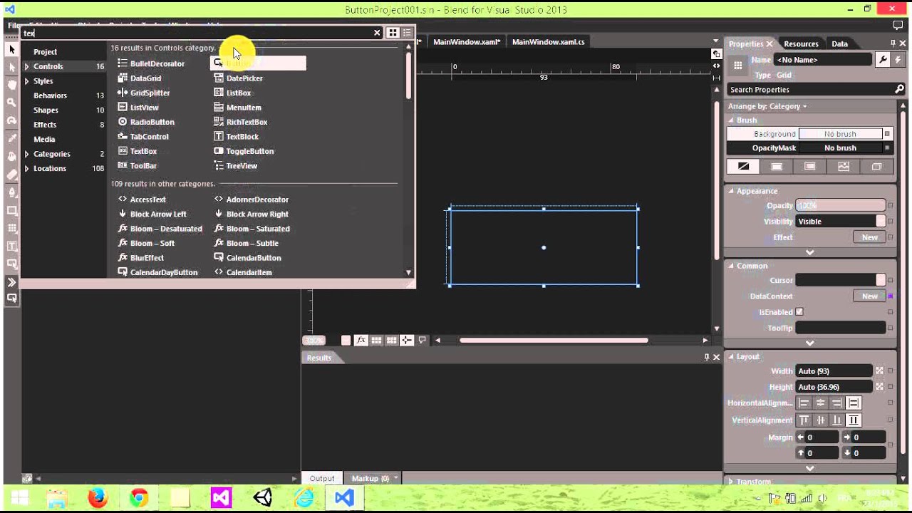Set VerticalAlignment to Bottom
The image size is (912, 513).
point(836,420)
